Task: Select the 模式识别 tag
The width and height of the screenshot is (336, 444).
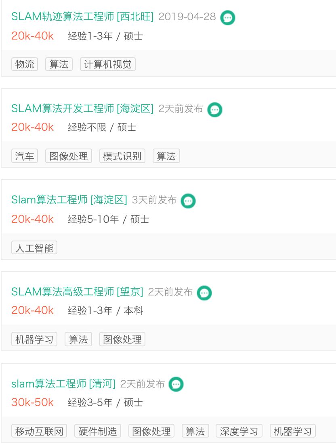Action: 122,156
